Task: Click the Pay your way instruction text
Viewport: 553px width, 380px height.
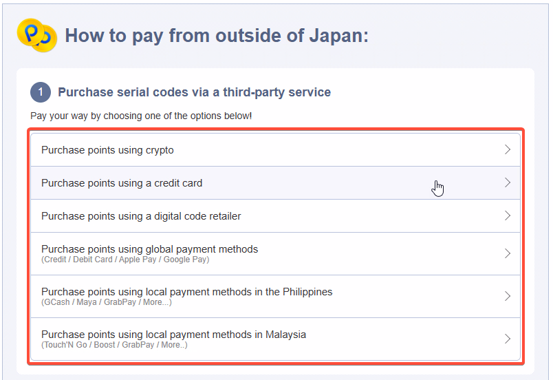Action: pyautogui.click(x=141, y=116)
